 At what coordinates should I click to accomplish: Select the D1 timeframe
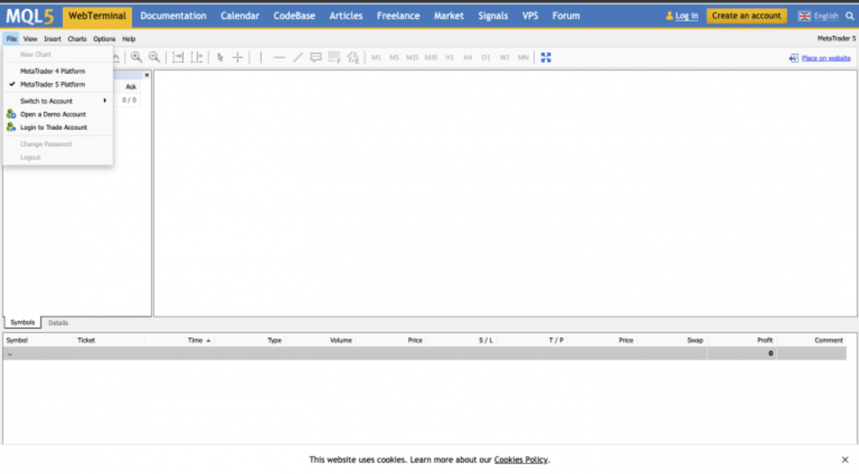pos(486,58)
